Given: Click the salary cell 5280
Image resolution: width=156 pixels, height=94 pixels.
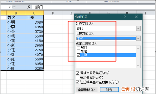Looking at the screenshot, I should point(34,68).
